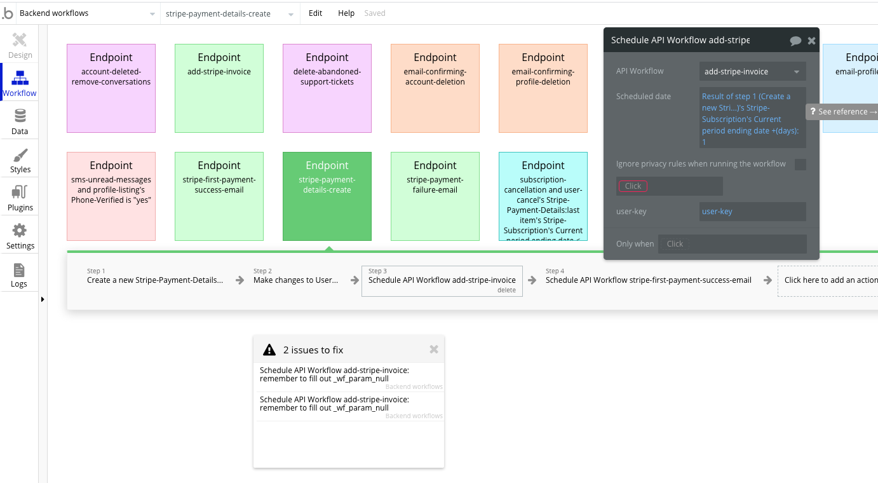Open the Plugins section
This screenshot has height=483, width=878.
click(x=20, y=197)
